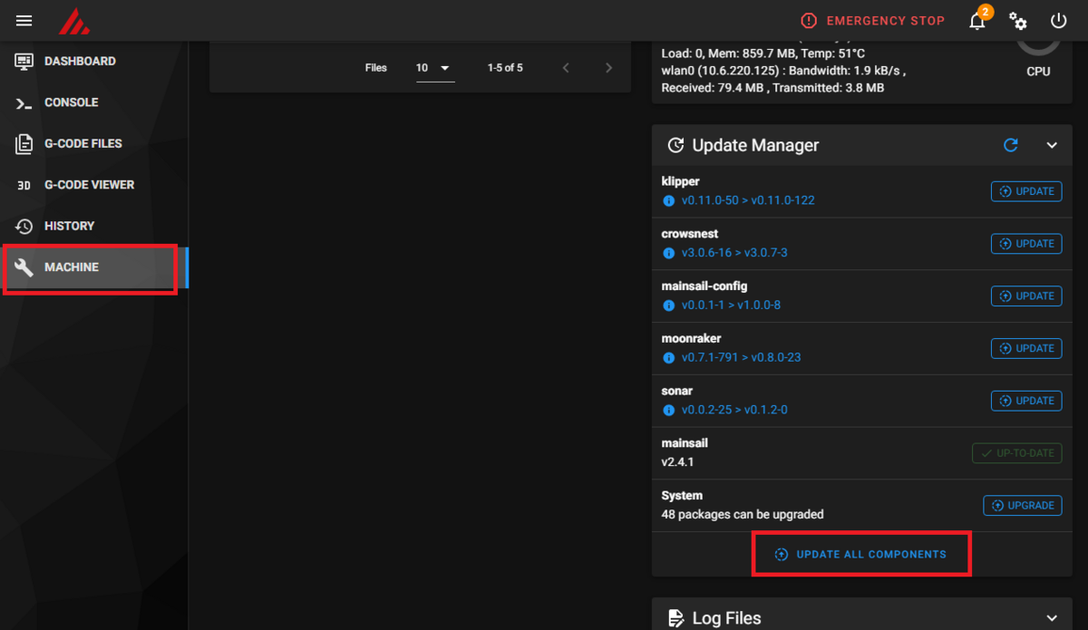Trigger the Emergency Stop button
Screen dimensions: 1088x630
point(872,21)
